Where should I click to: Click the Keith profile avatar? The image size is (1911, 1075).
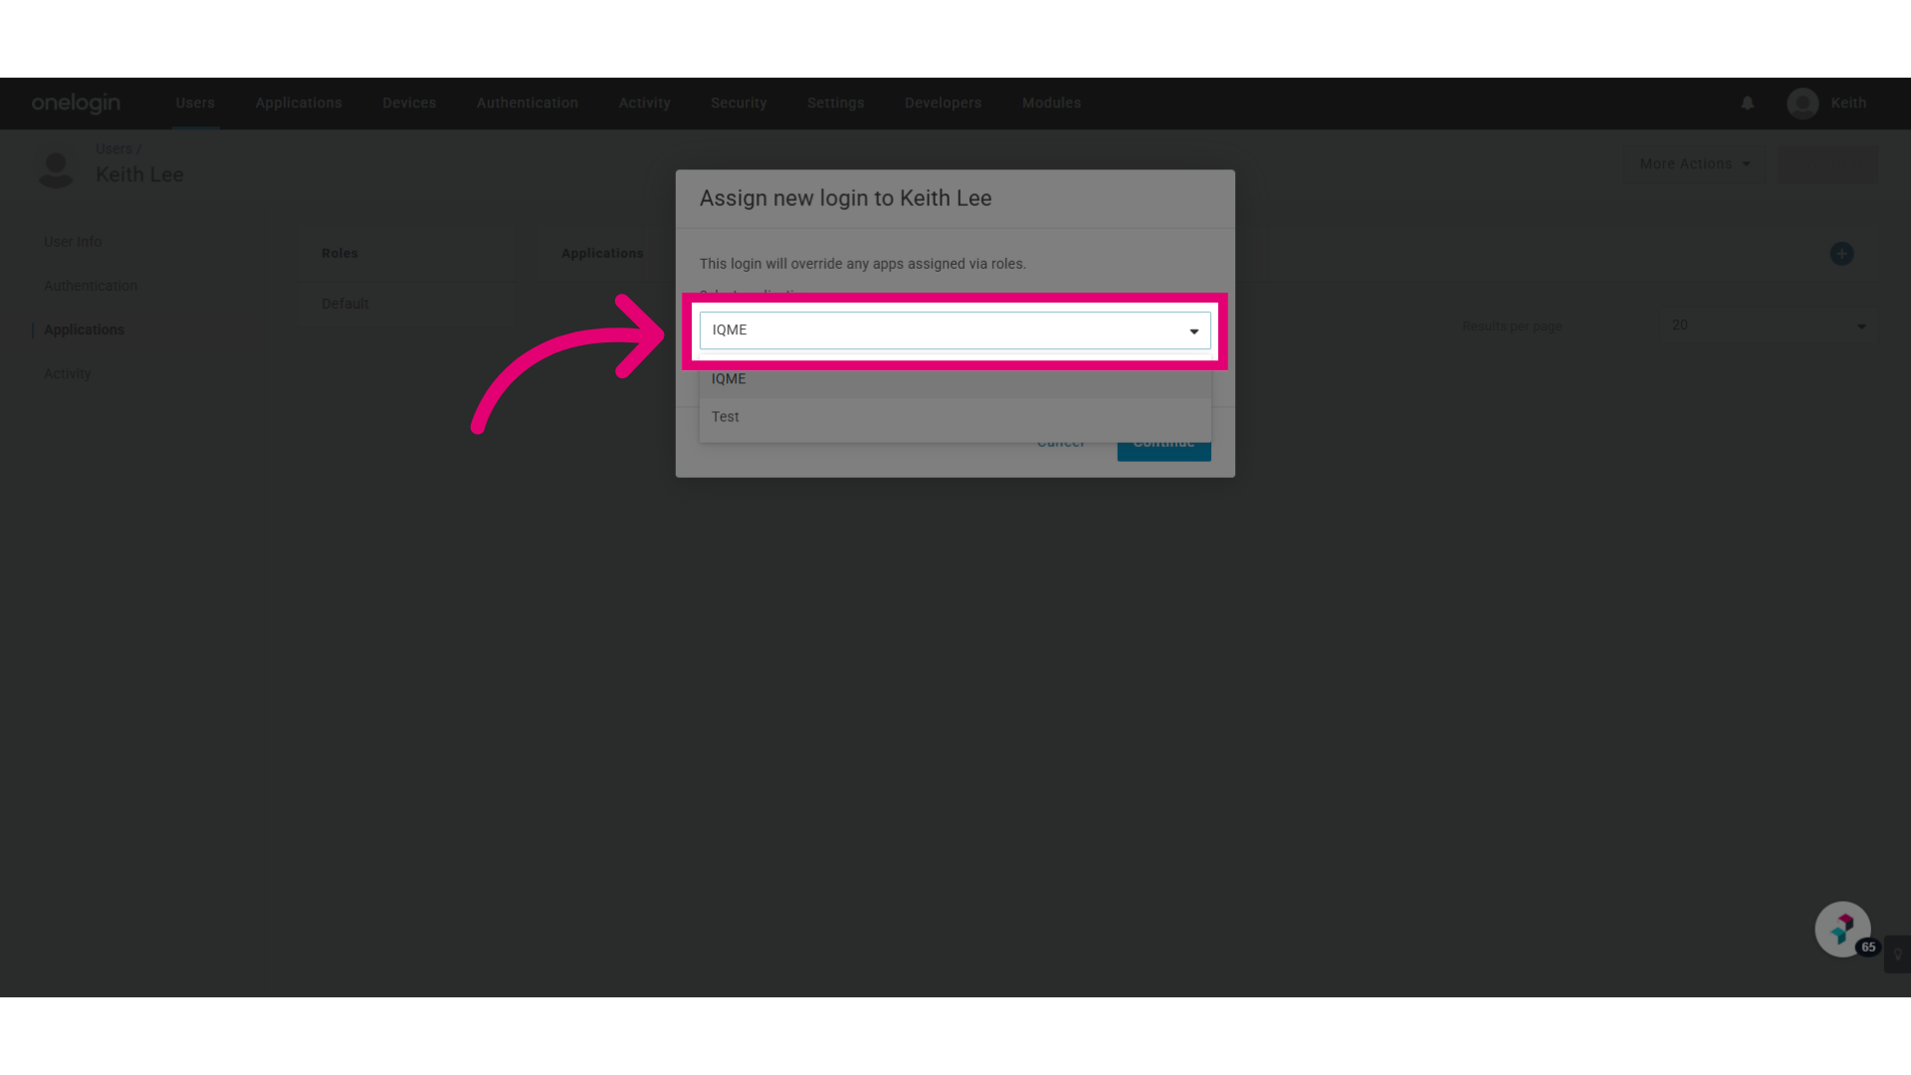click(1803, 103)
